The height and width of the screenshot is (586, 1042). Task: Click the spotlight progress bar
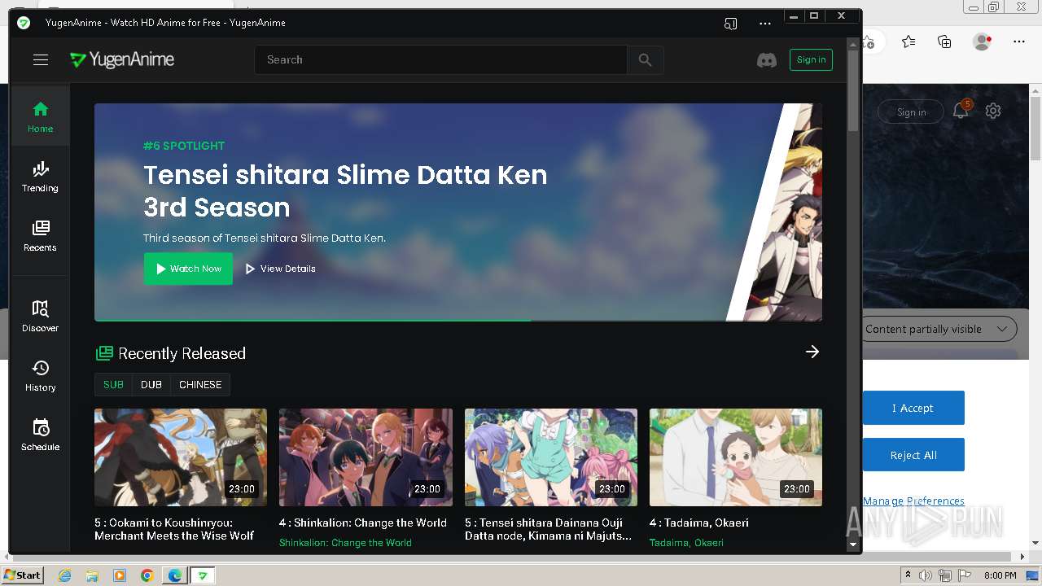[458, 320]
